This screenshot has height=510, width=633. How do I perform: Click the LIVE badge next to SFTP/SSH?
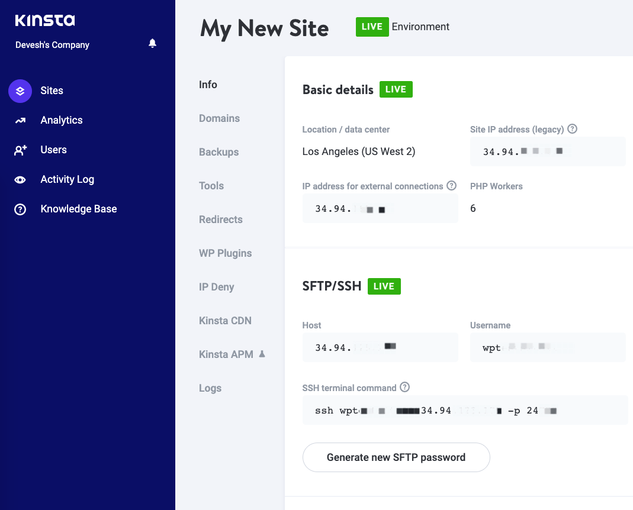pyautogui.click(x=384, y=286)
